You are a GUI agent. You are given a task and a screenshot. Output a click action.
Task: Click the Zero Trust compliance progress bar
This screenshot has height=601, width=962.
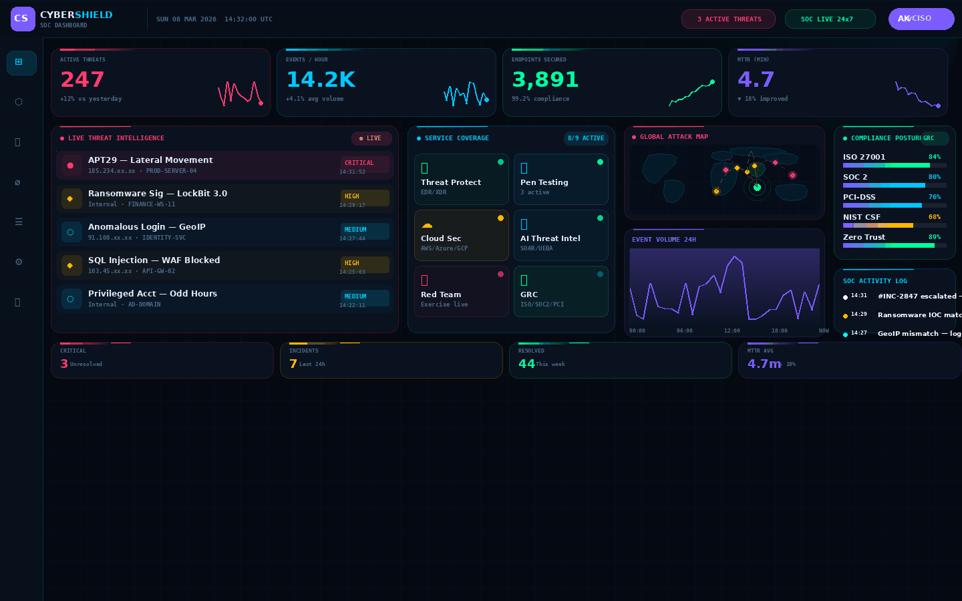(x=894, y=244)
